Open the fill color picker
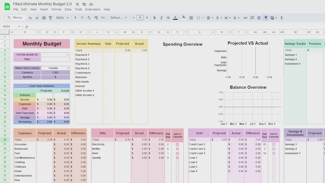The height and width of the screenshot is (183, 325). (x=184, y=18)
